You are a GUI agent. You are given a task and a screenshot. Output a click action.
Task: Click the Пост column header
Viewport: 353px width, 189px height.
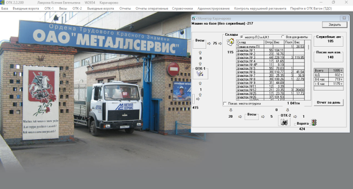point(289,42)
